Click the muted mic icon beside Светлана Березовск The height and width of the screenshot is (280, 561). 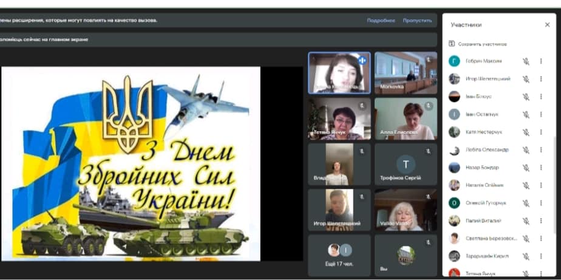point(526,239)
